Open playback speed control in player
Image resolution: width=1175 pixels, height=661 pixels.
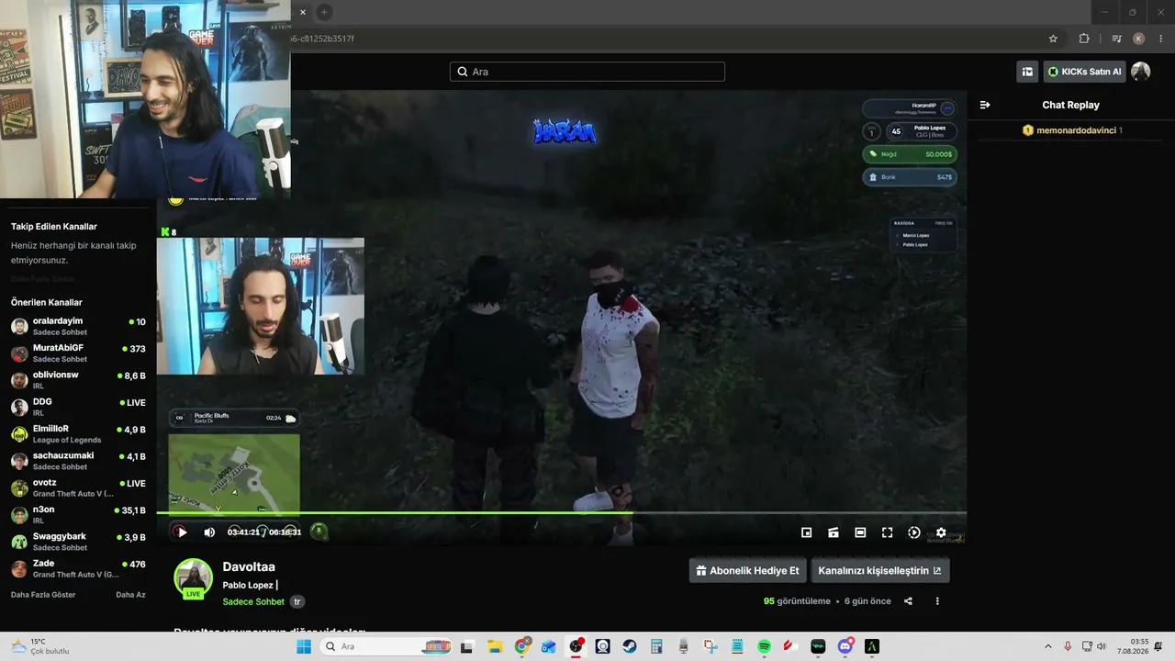[x=914, y=532]
